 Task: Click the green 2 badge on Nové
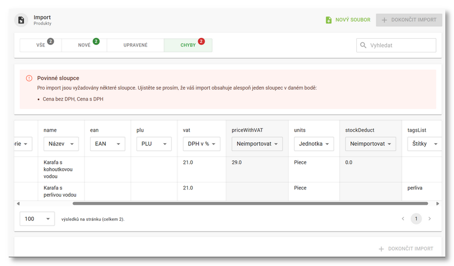point(96,41)
